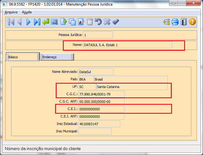Exit using the door icon
The width and height of the screenshot is (203, 155).
[x=184, y=22]
